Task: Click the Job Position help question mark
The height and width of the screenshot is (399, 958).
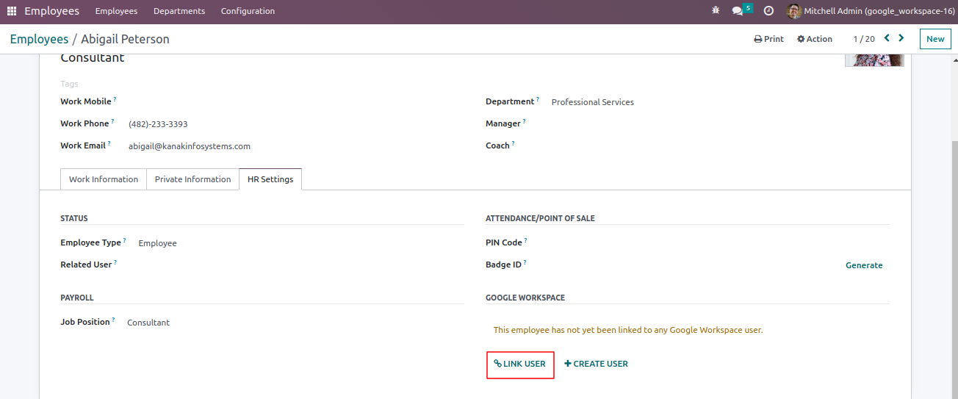Action: [113, 320]
